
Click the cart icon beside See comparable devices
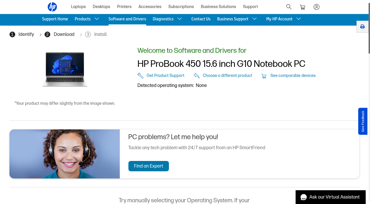click(264, 76)
